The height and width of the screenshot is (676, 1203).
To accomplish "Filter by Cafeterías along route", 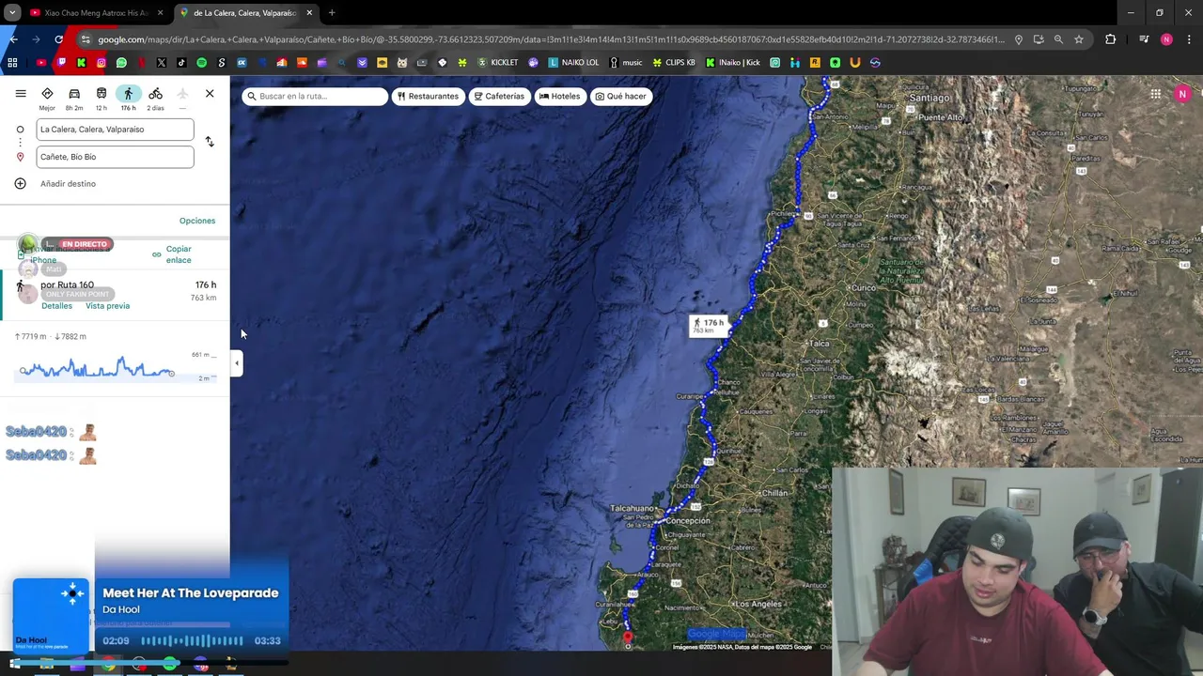I will [499, 96].
